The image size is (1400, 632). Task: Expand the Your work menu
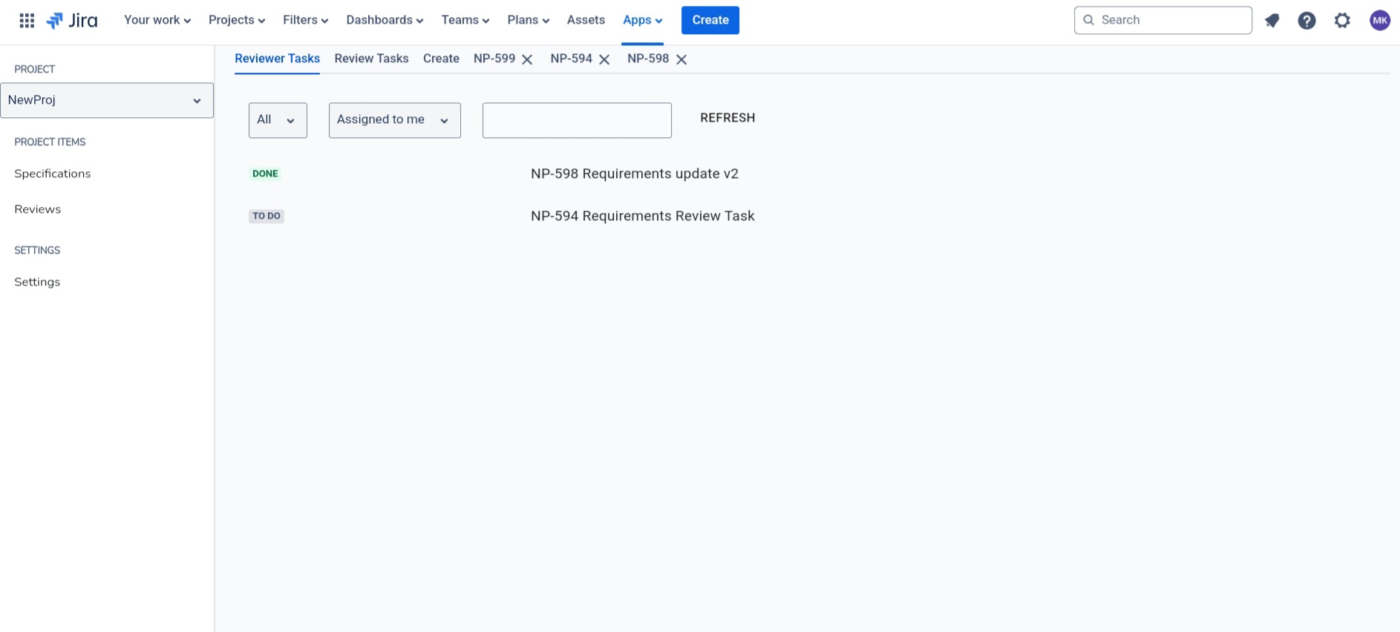157,20
